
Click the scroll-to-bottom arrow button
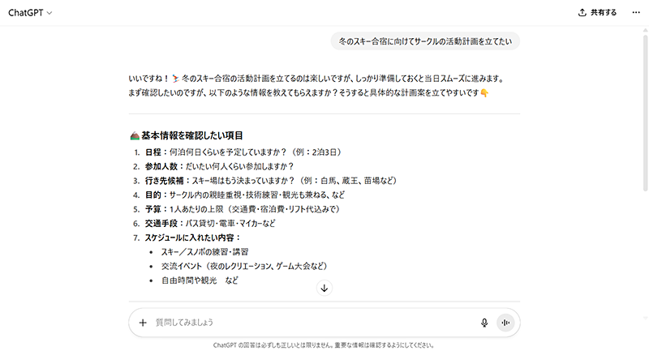pos(324,288)
